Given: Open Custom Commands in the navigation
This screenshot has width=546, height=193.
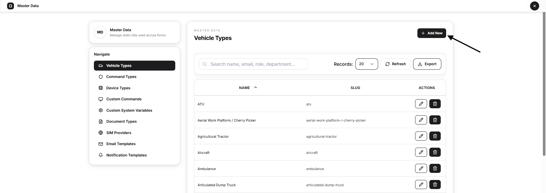Looking at the screenshot, I should pyautogui.click(x=135, y=99).
